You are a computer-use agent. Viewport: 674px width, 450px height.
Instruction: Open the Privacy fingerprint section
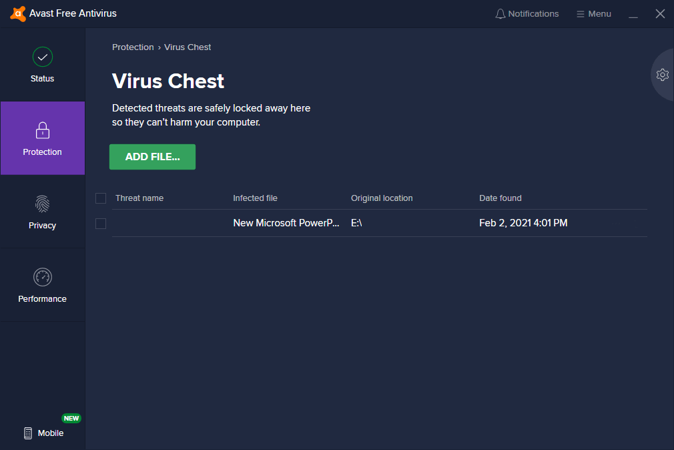(43, 212)
